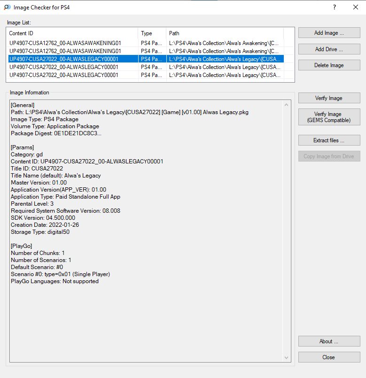Click the Close button at bottom right
Screen dimensions: 366x378
329,357
